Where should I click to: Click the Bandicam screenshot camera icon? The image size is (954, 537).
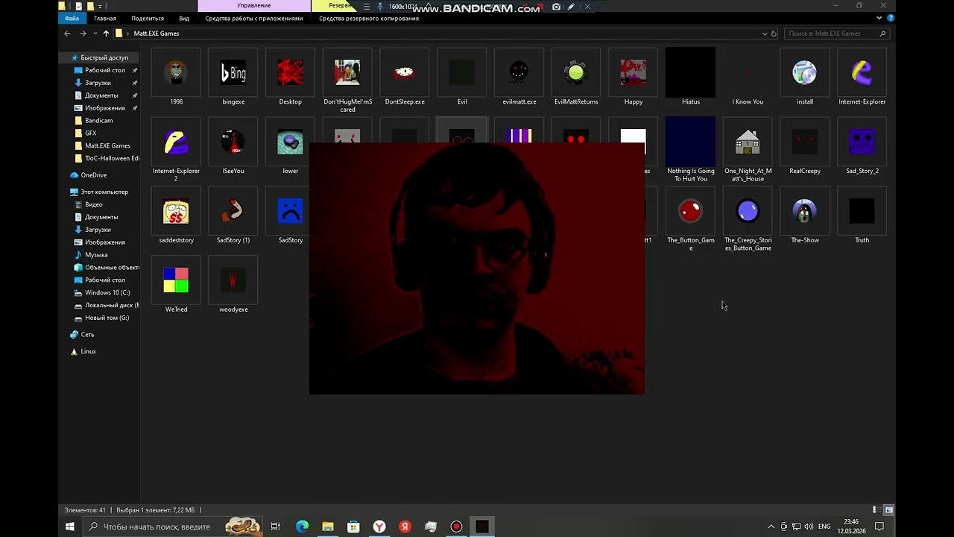[x=556, y=7]
